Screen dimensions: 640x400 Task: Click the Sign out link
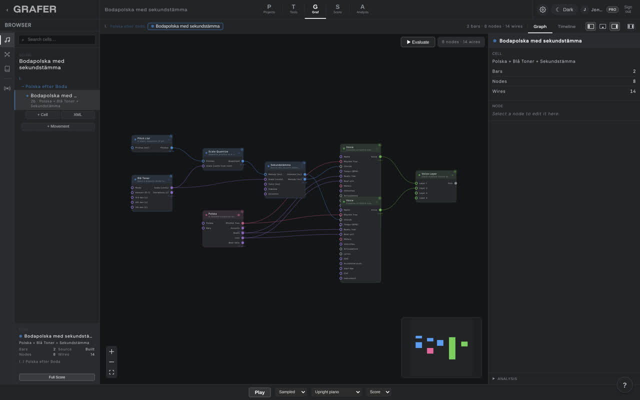[x=628, y=9]
